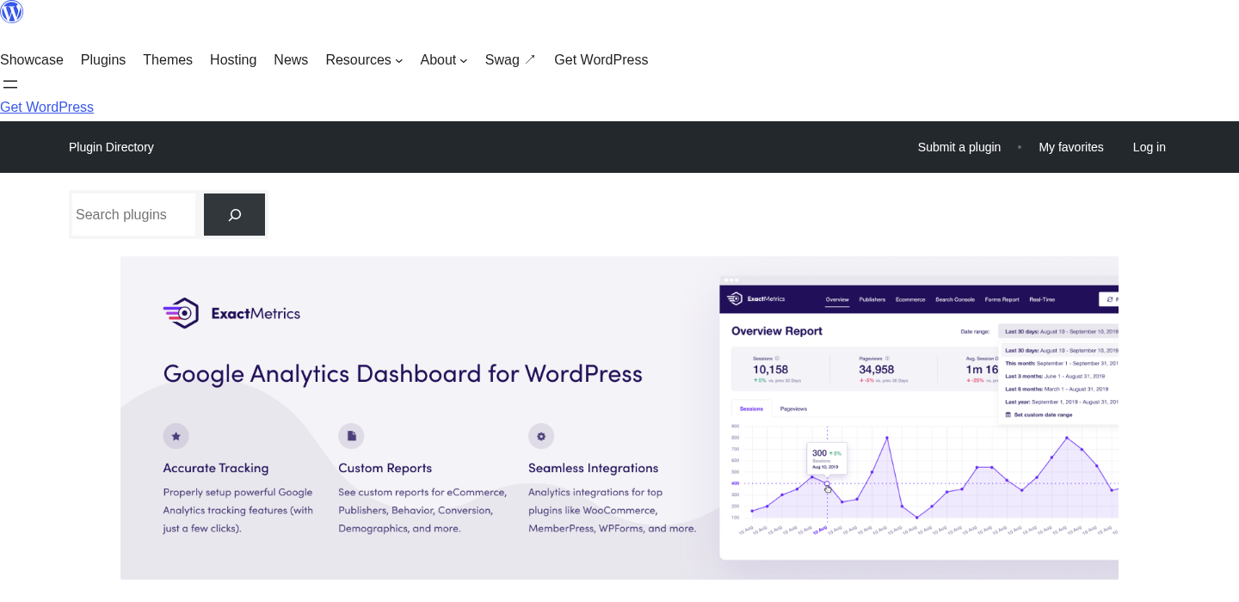Click the Custom Reports heading text
The width and height of the screenshot is (1239, 602).
click(385, 468)
